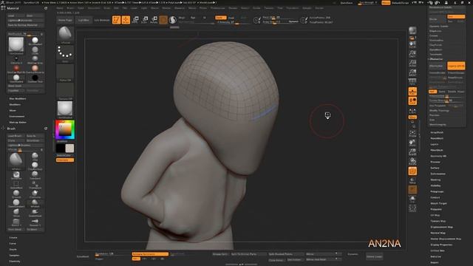The image size is (473, 266).
Task: Select the Rotate transform icon
Action: [x=154, y=20]
